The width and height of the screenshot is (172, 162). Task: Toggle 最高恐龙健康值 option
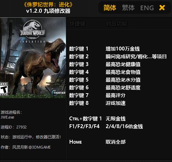123,64
